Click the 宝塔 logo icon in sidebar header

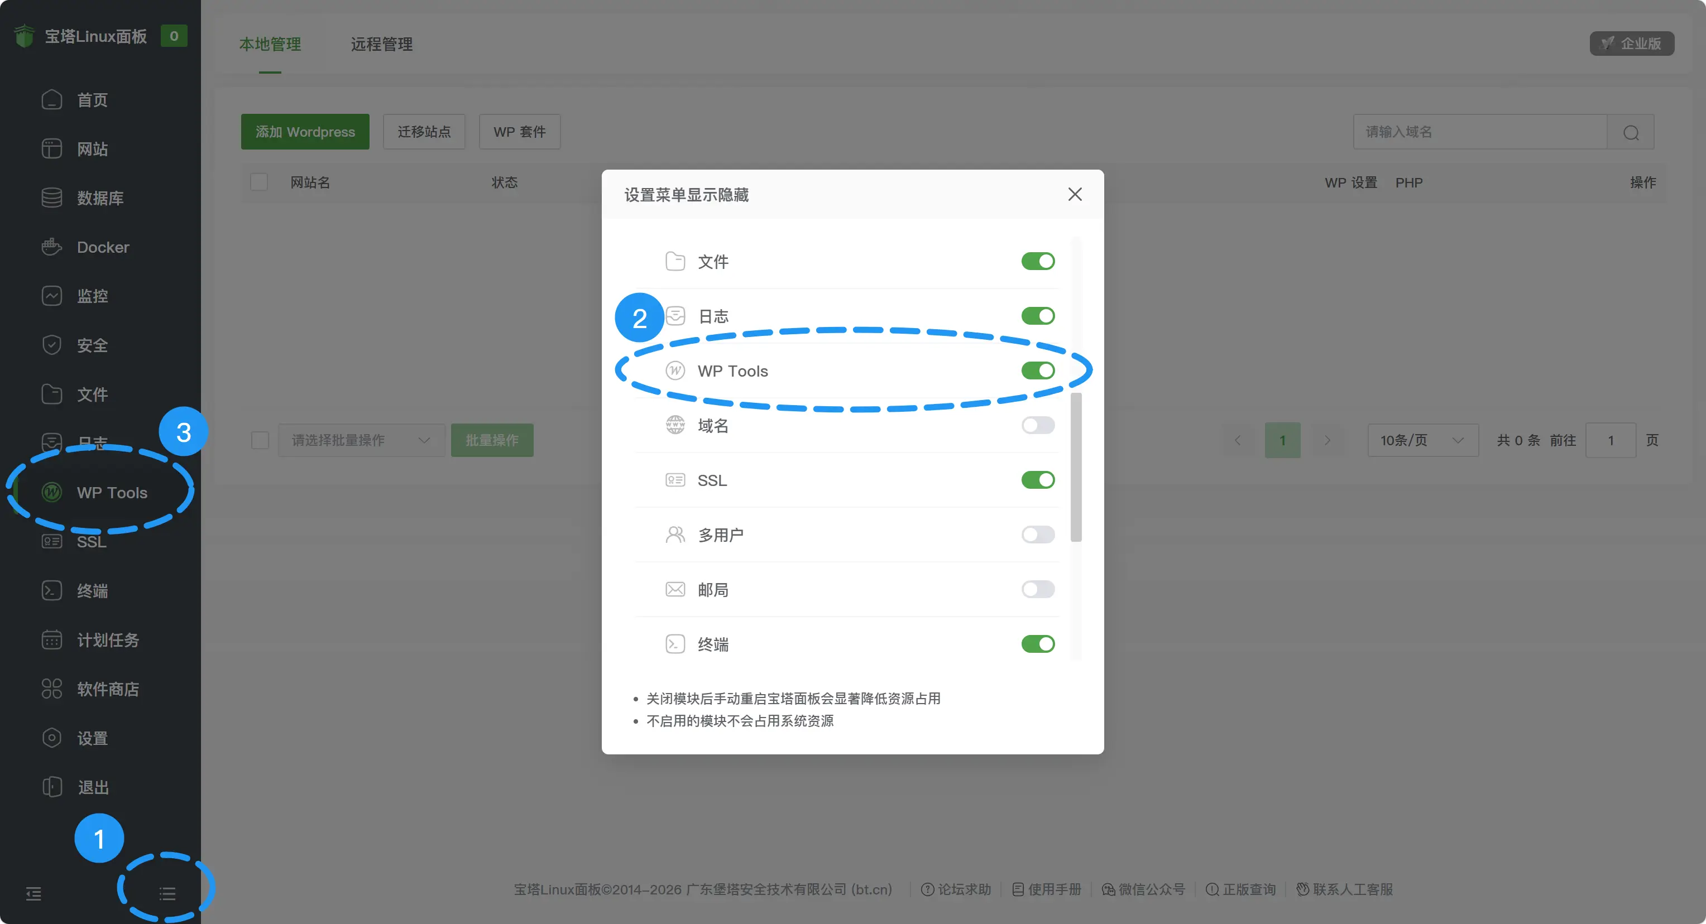click(x=25, y=36)
